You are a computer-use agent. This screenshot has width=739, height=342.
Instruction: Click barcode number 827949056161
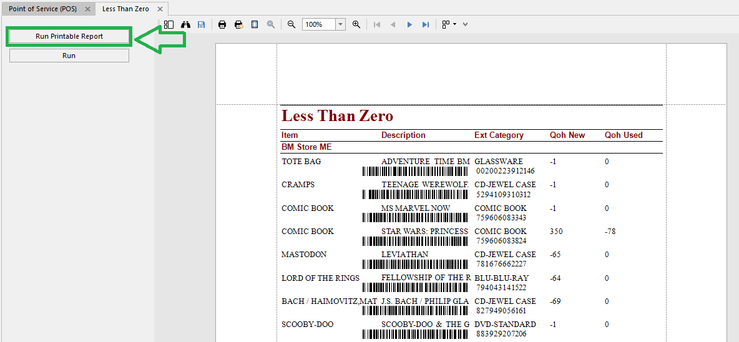click(x=501, y=310)
